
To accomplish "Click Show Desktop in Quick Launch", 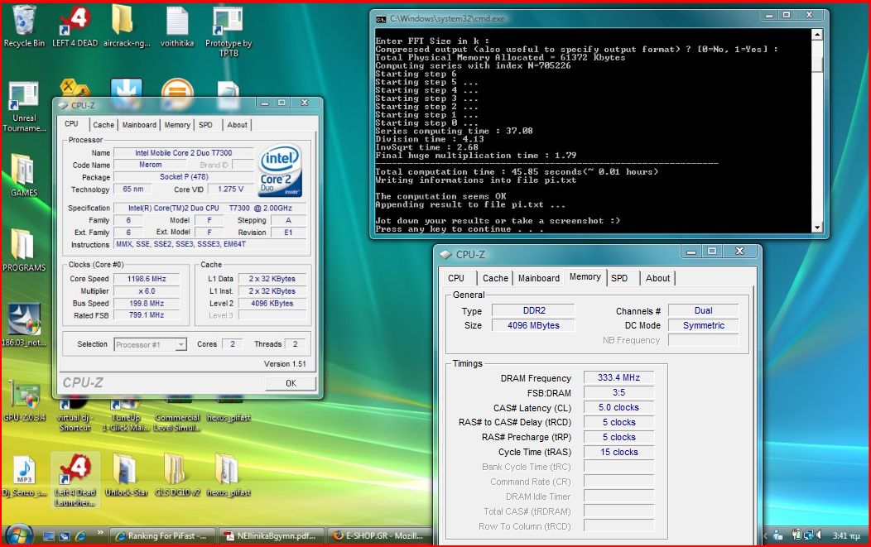I will (x=49, y=536).
